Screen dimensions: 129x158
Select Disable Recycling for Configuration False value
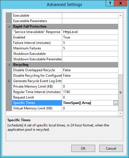[90, 76]
